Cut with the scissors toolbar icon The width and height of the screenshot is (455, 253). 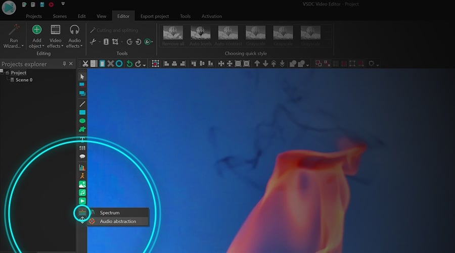pyautogui.click(x=85, y=64)
